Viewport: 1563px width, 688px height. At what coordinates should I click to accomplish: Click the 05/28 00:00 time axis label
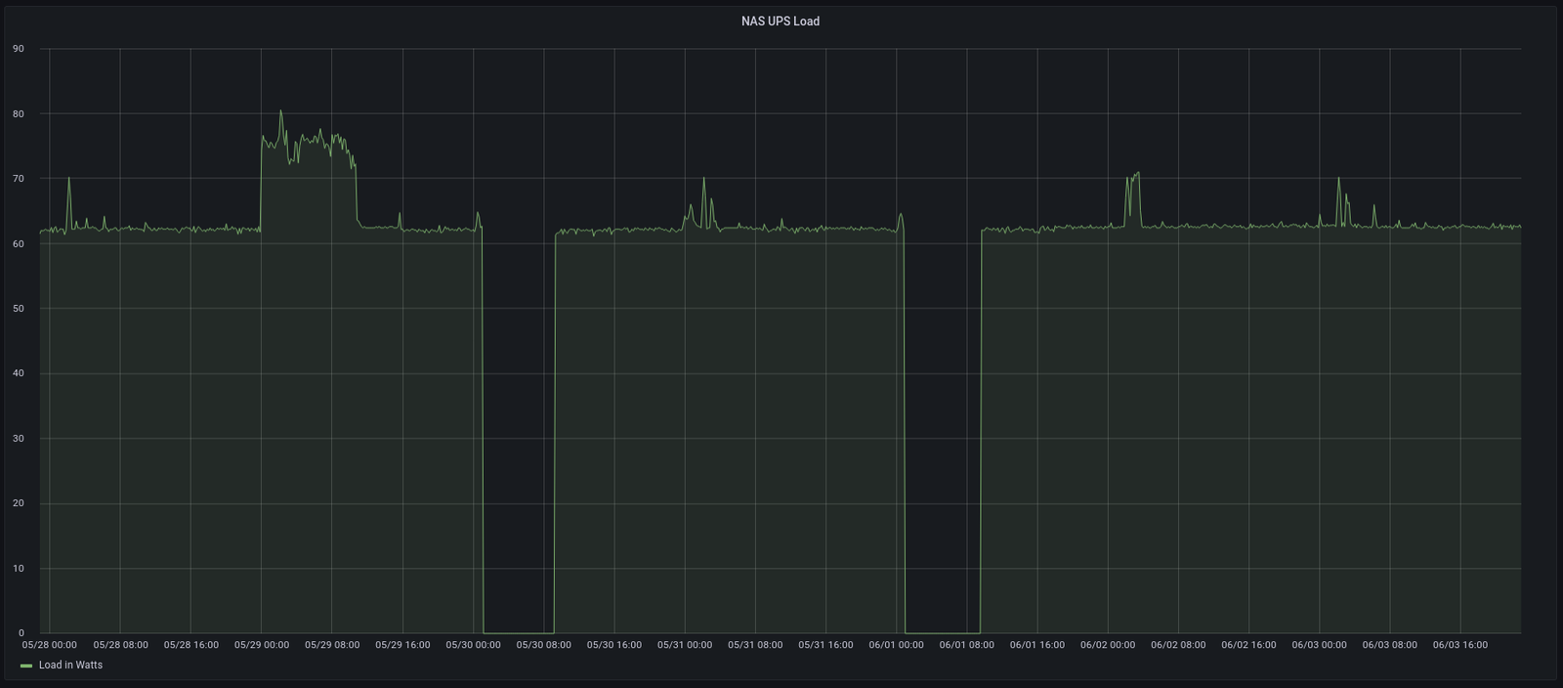point(50,645)
